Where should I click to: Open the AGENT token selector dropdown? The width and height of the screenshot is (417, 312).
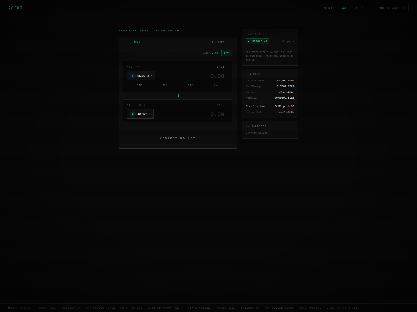[x=140, y=114]
